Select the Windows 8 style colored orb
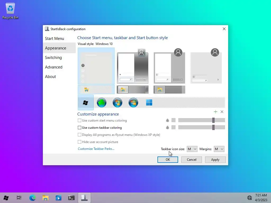271x203 pixels. 133,103
